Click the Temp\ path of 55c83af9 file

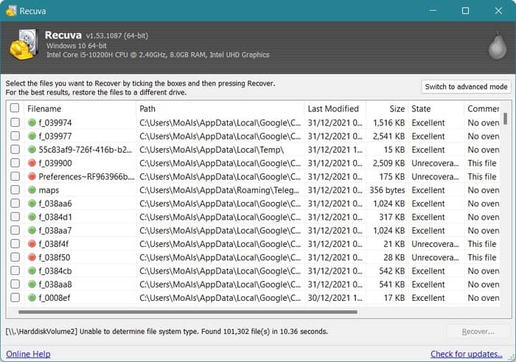click(212, 150)
